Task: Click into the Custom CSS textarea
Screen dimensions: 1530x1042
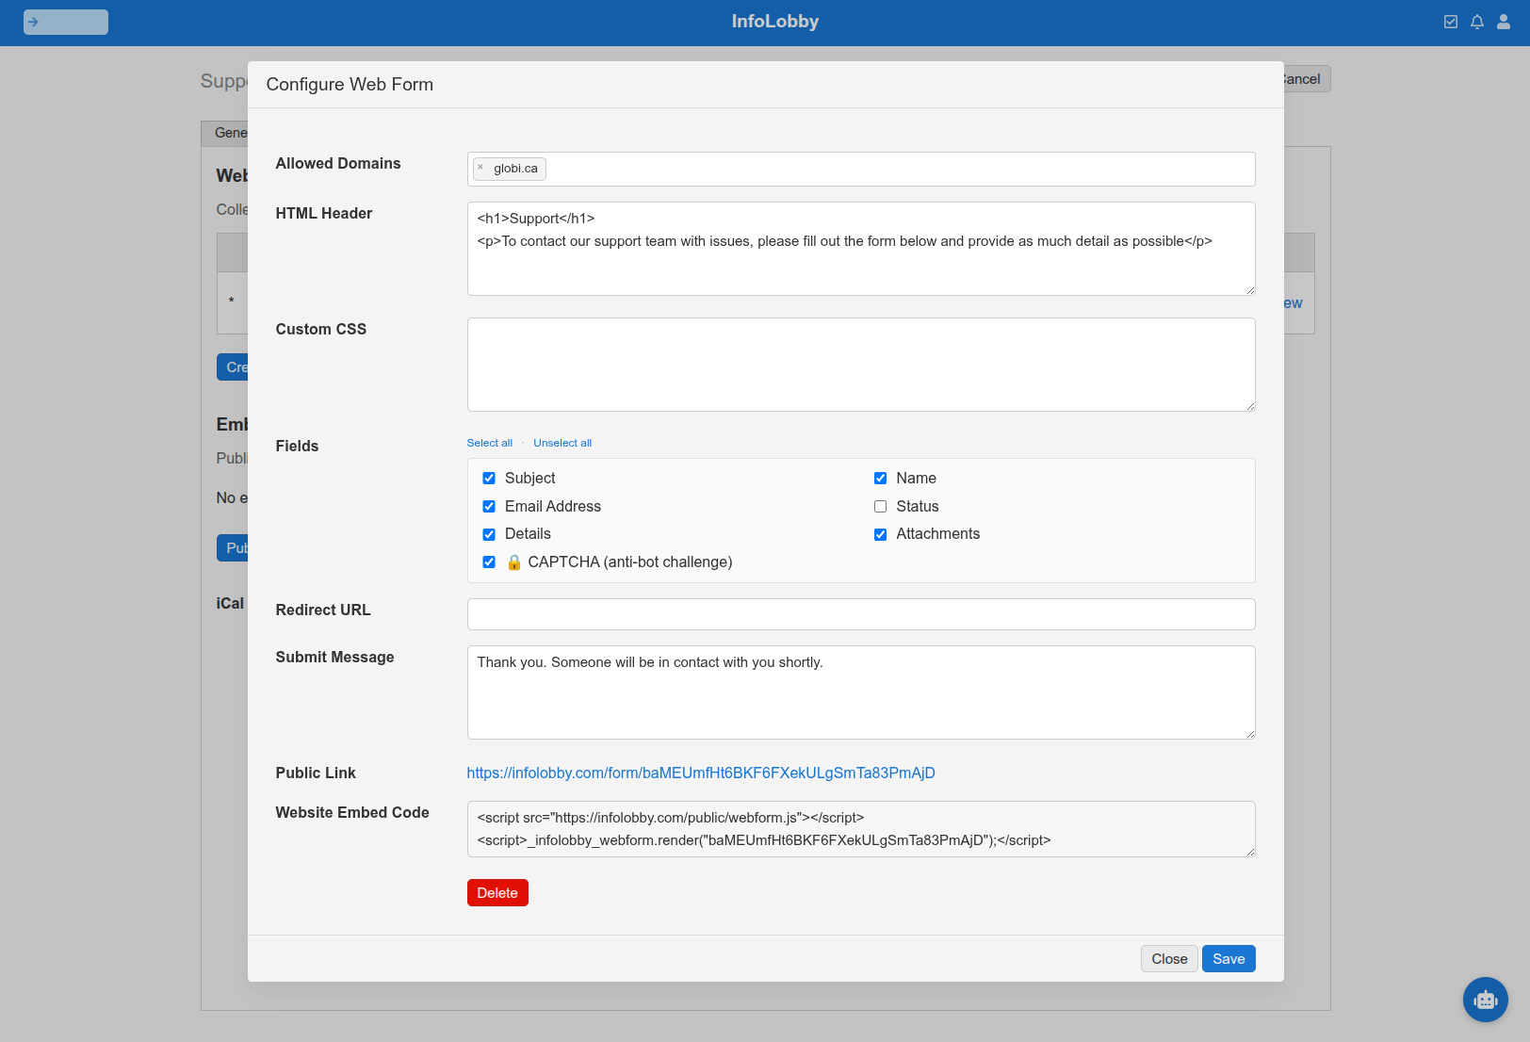Action: pos(861,365)
